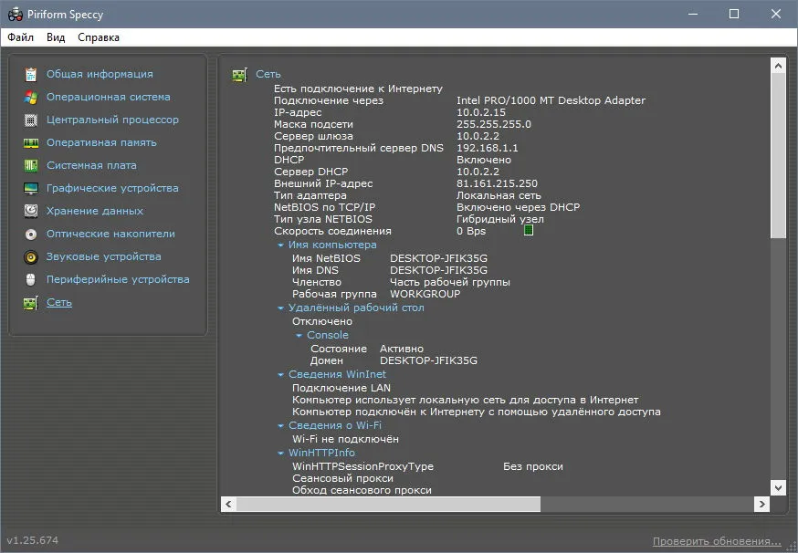The height and width of the screenshot is (553, 798).
Task: Collapse the Console subsection arrow
Action: [299, 336]
